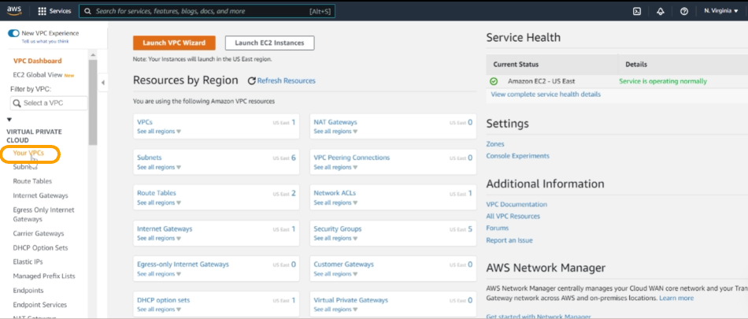
Task: Collapse the Virtual Private Cloud section triangle
Action: [x=9, y=120]
